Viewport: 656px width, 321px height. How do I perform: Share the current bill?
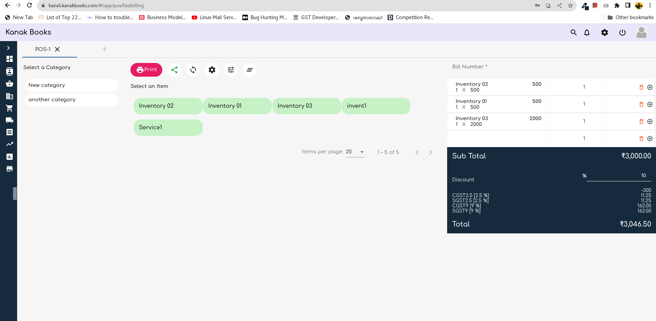174,69
